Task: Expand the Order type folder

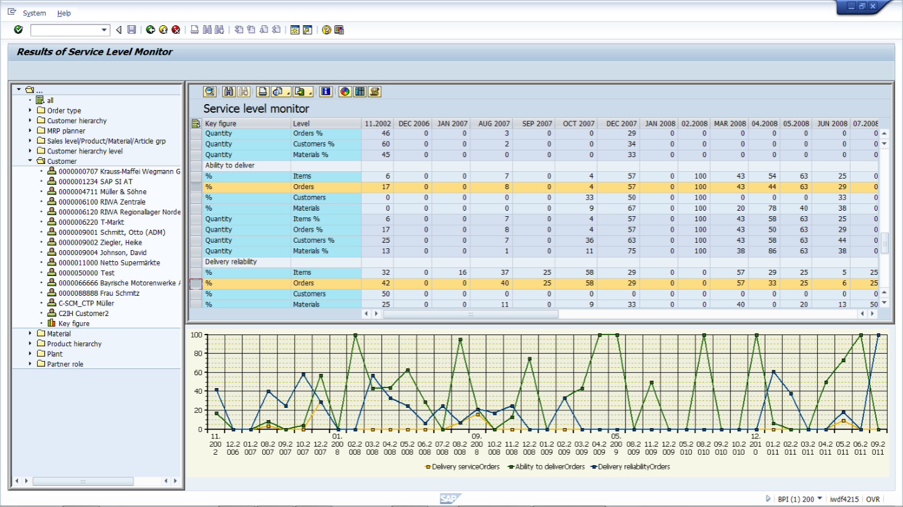Action: click(x=30, y=110)
